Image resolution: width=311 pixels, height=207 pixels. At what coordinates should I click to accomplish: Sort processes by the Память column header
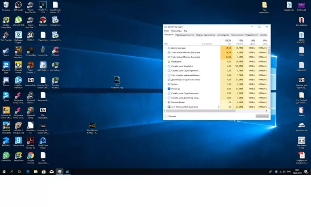[x=238, y=42]
